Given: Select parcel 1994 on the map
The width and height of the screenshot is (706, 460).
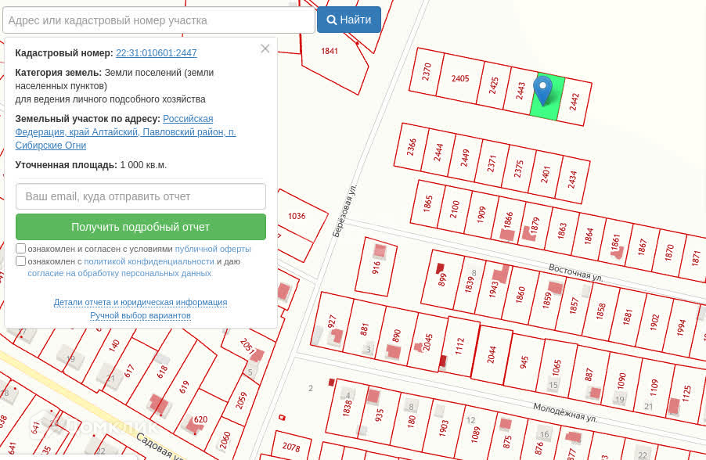Looking at the screenshot, I should coord(681,328).
